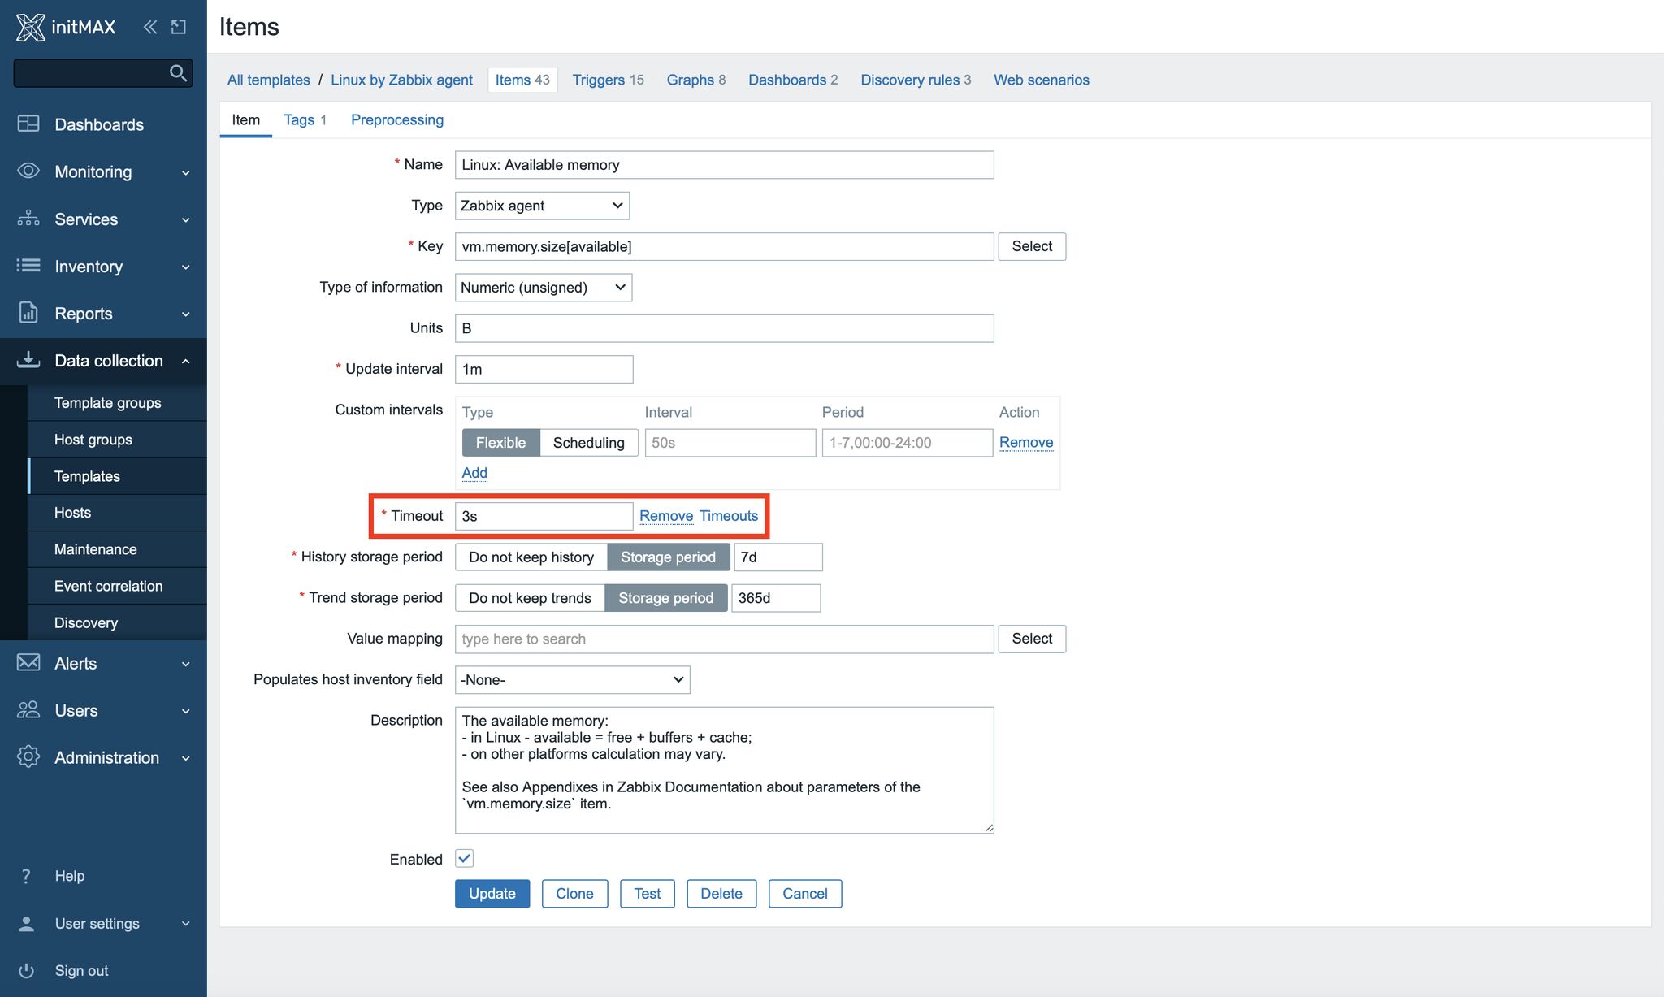1664x997 pixels.
Task: Click the Users people icon
Action: pyautogui.click(x=28, y=709)
